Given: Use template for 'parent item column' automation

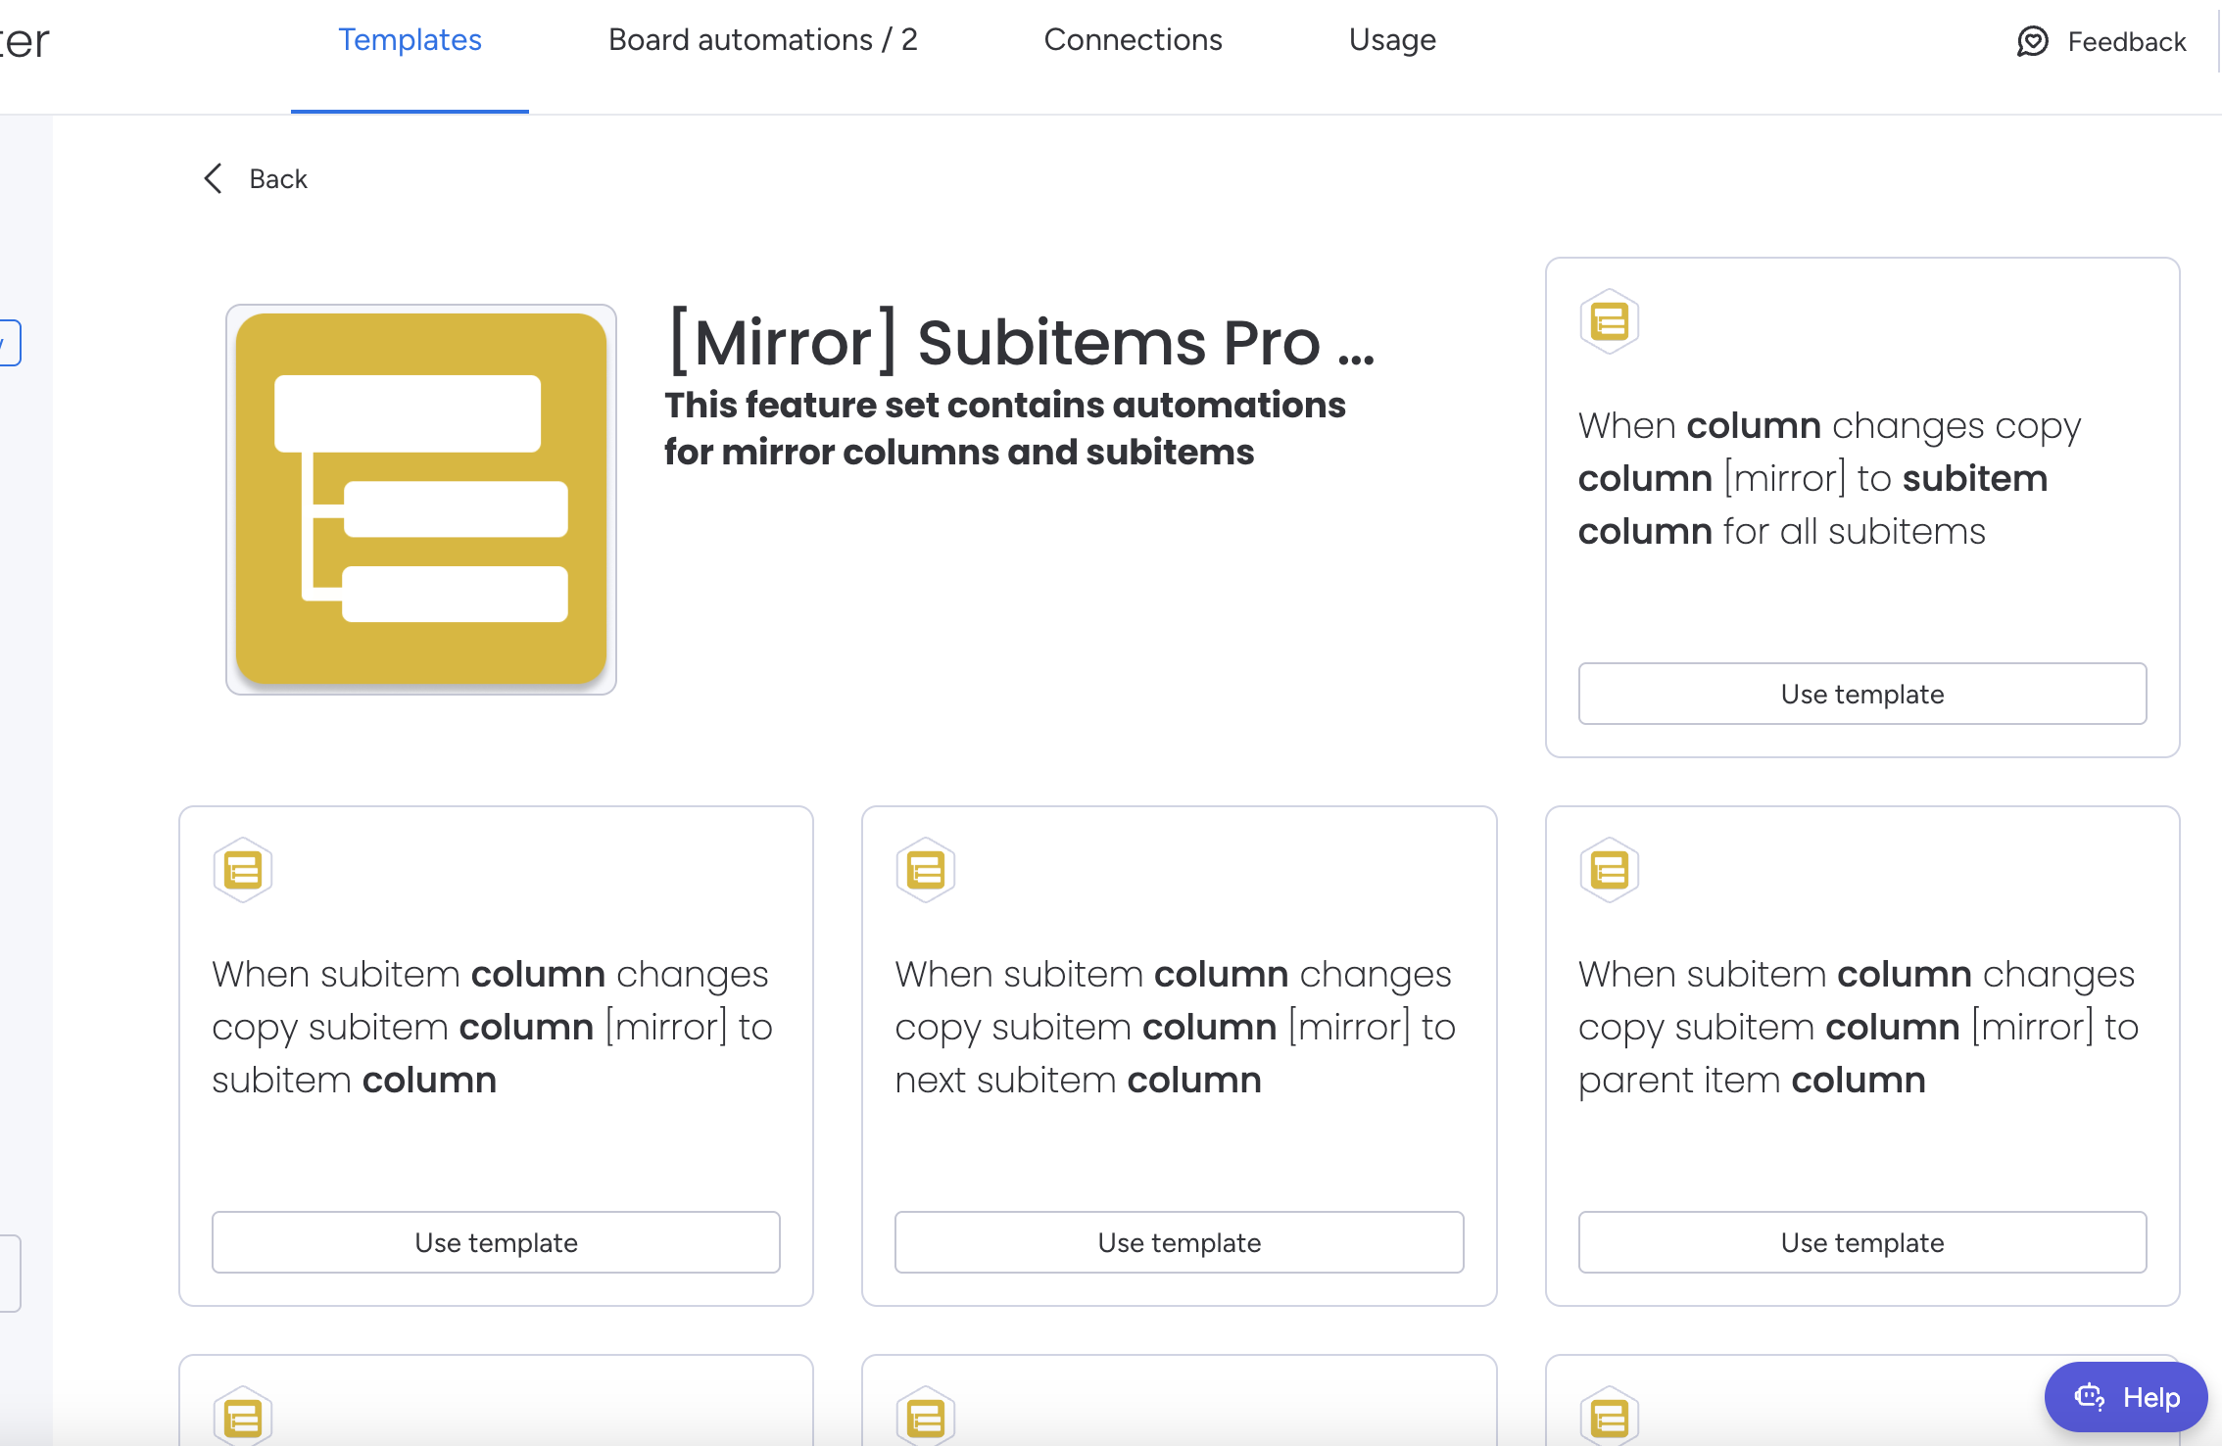Looking at the screenshot, I should (x=1861, y=1242).
